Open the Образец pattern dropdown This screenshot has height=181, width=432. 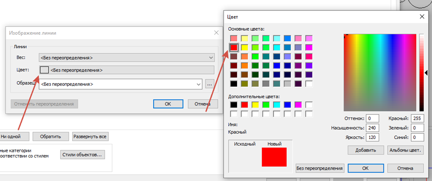(120, 84)
